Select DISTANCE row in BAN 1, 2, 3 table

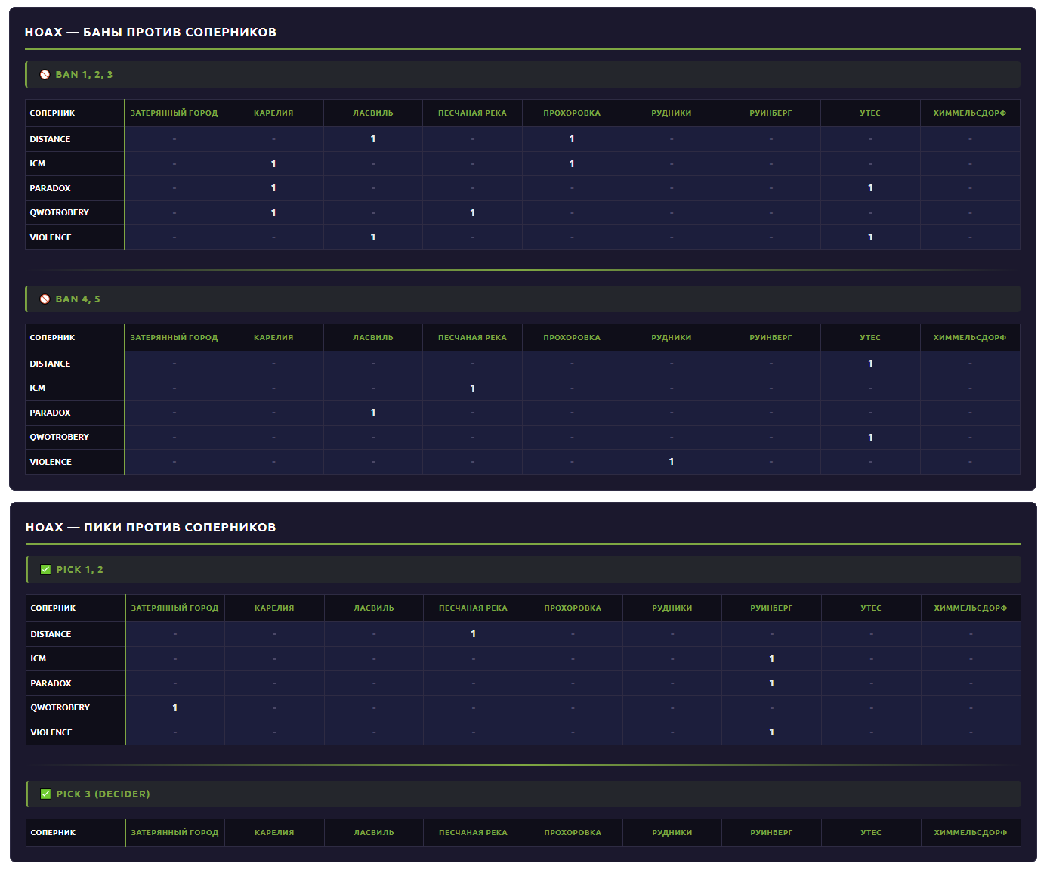click(x=523, y=139)
